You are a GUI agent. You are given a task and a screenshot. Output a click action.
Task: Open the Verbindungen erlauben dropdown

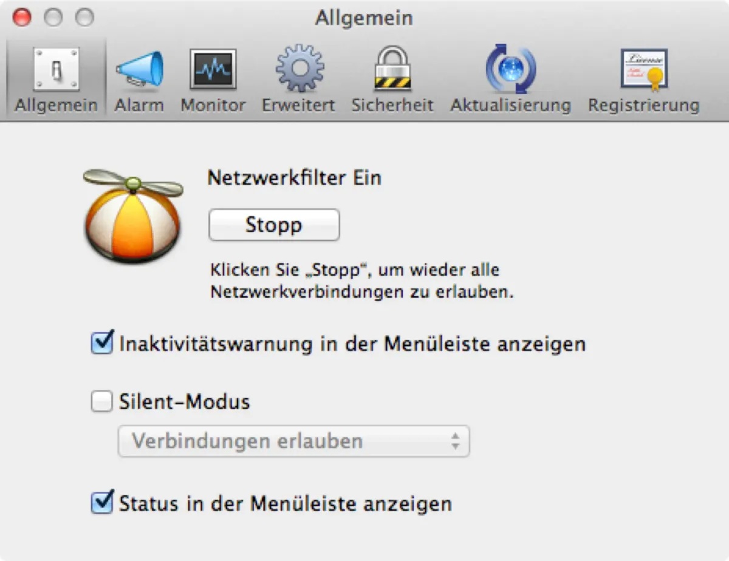(x=294, y=441)
